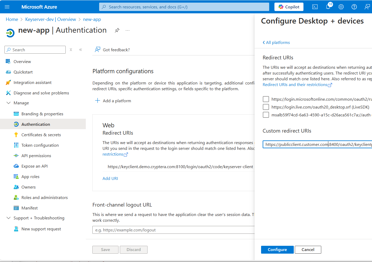This screenshot has width=372, height=262.
Task: Check the login.microsoftonline.com redirect URI box
Action: [x=266, y=99]
